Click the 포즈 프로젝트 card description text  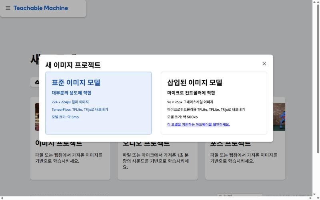(244, 158)
